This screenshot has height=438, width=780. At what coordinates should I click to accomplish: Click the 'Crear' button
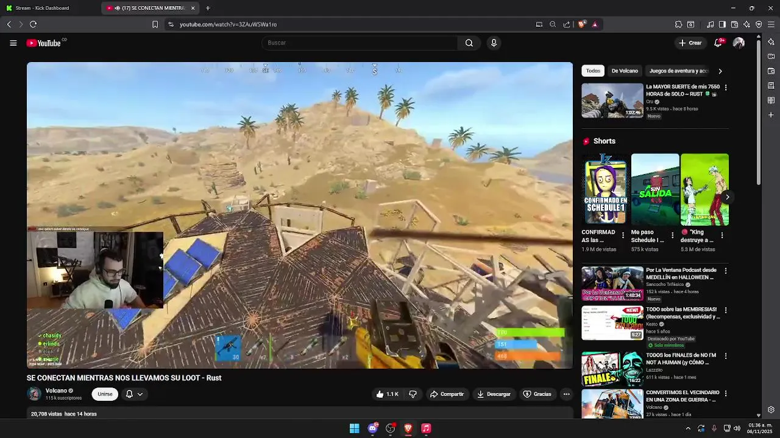[x=690, y=43]
